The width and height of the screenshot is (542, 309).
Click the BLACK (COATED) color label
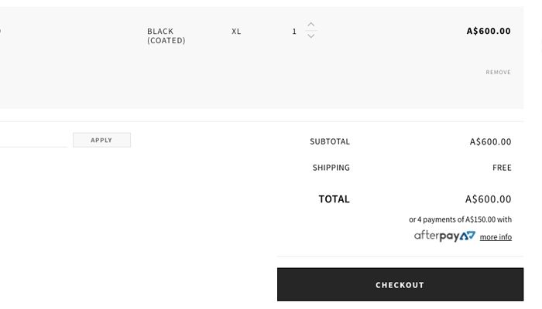click(x=166, y=36)
